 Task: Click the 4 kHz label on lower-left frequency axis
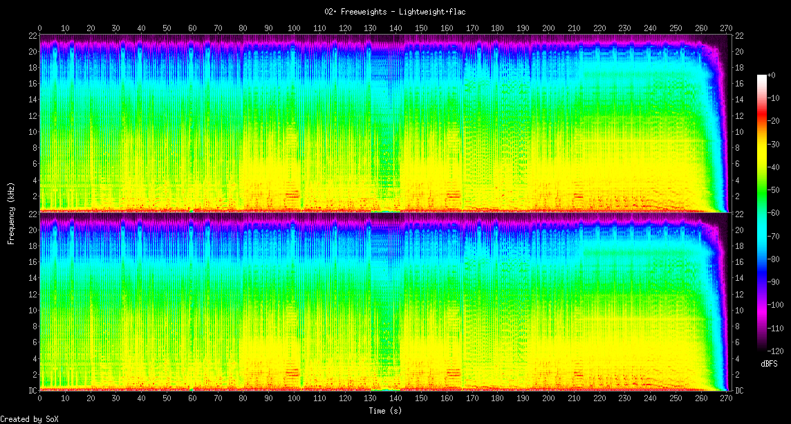[x=33, y=358]
